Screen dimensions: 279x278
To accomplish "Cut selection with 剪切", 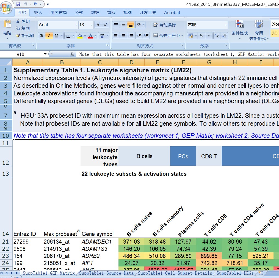I will point(23,21).
